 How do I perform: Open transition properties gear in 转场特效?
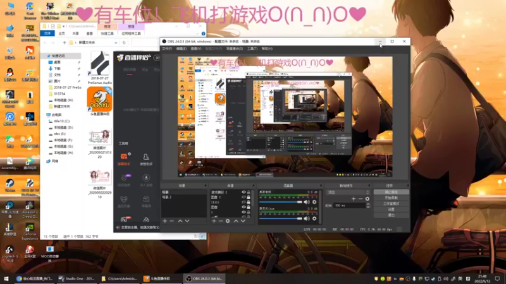(367, 199)
